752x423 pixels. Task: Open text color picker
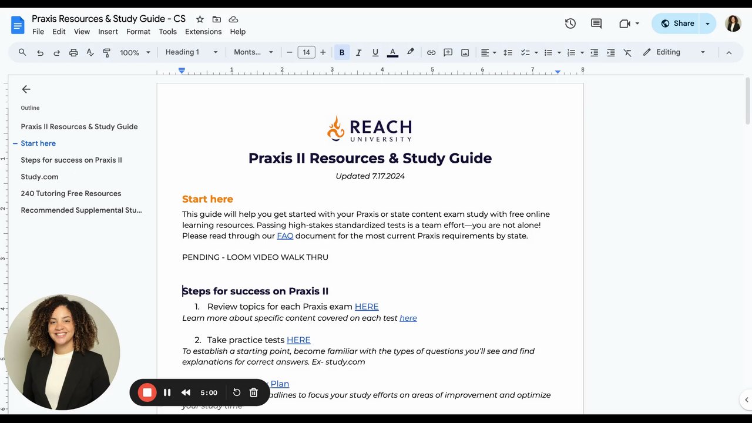392,52
